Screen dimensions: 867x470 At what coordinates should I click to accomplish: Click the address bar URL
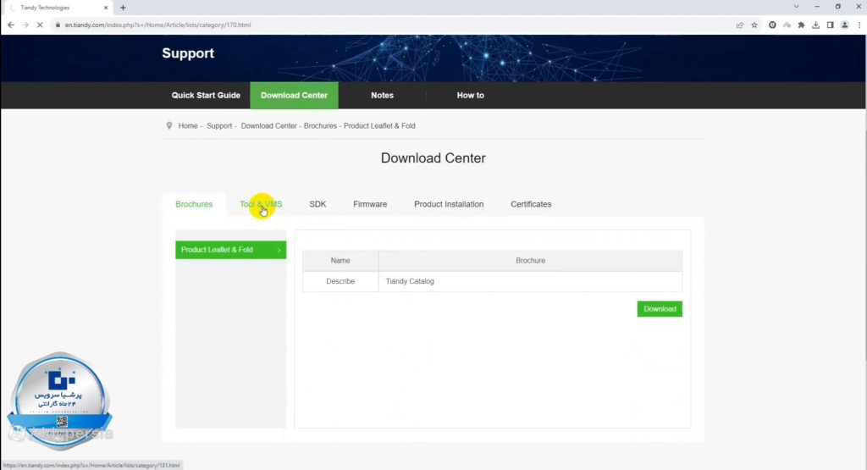tap(157, 25)
